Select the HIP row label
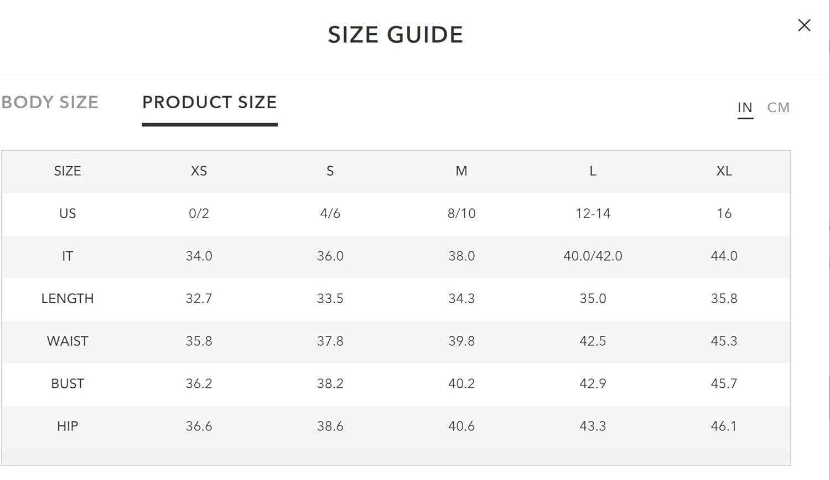The width and height of the screenshot is (830, 480). tap(68, 426)
